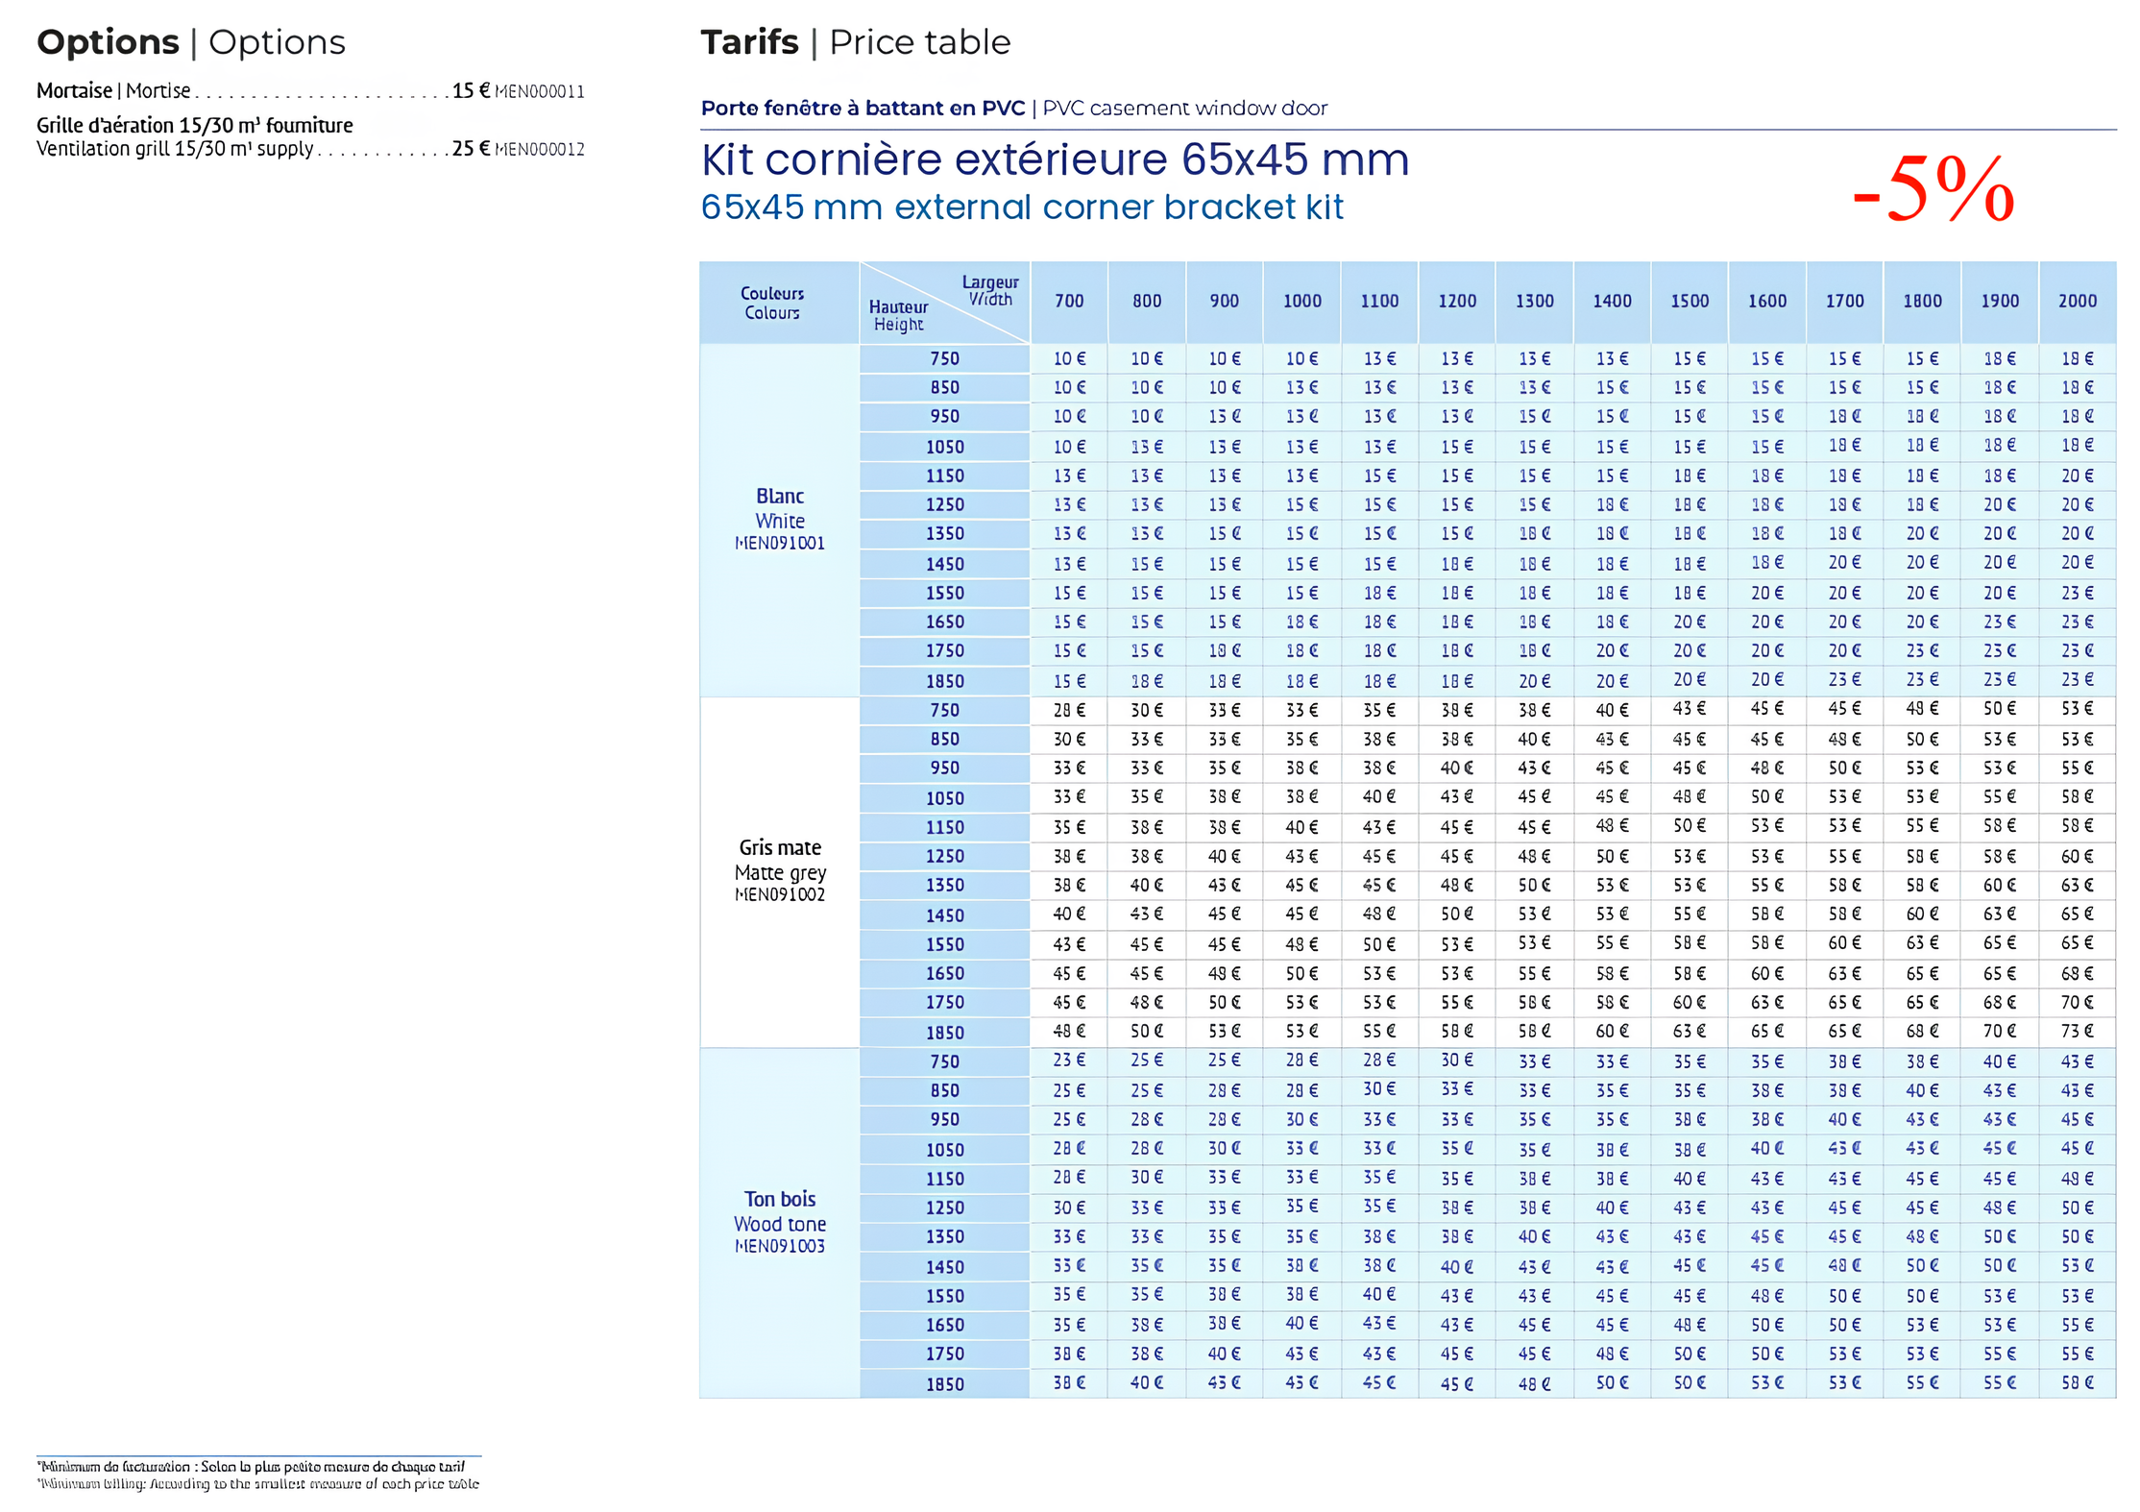Select the 700 width column header
Screen dimensions: 2140x1512
click(1068, 302)
